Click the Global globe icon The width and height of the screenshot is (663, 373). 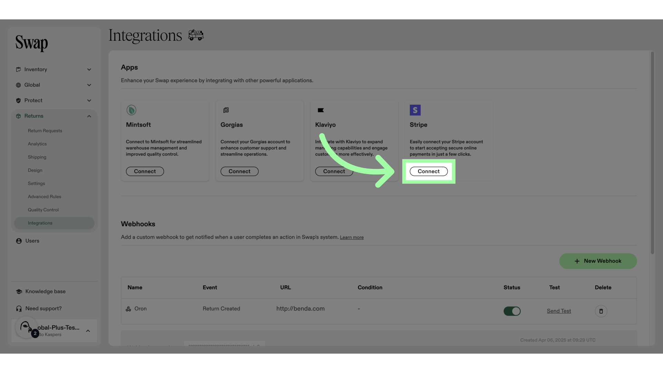[x=18, y=85]
